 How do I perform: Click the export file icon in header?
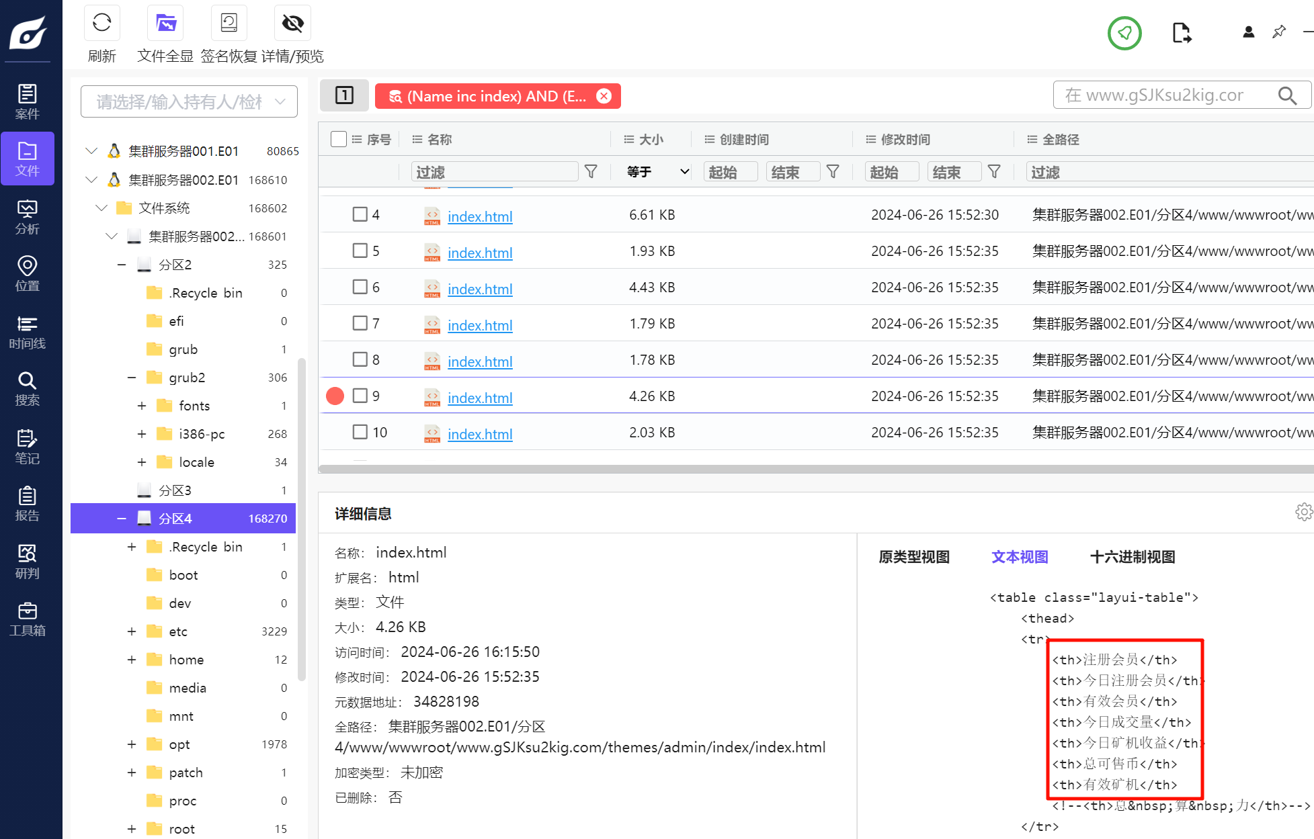pos(1181,33)
